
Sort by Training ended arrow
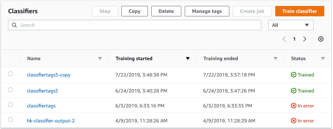pos(276,58)
